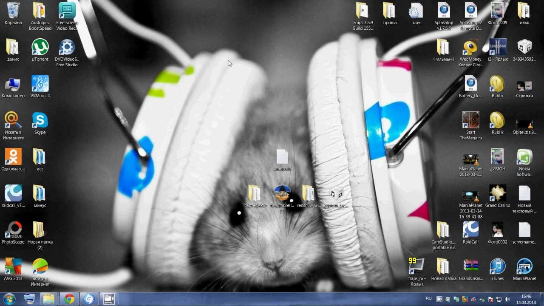544x306 pixels.
Task: Select the Battery_Do IPA file
Action: point(470,87)
